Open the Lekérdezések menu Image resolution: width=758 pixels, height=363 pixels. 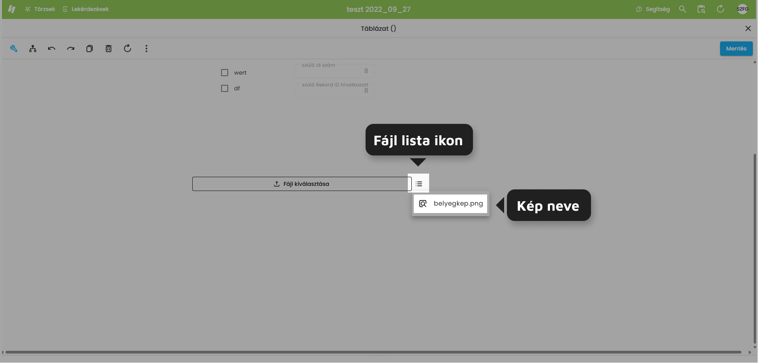86,9
